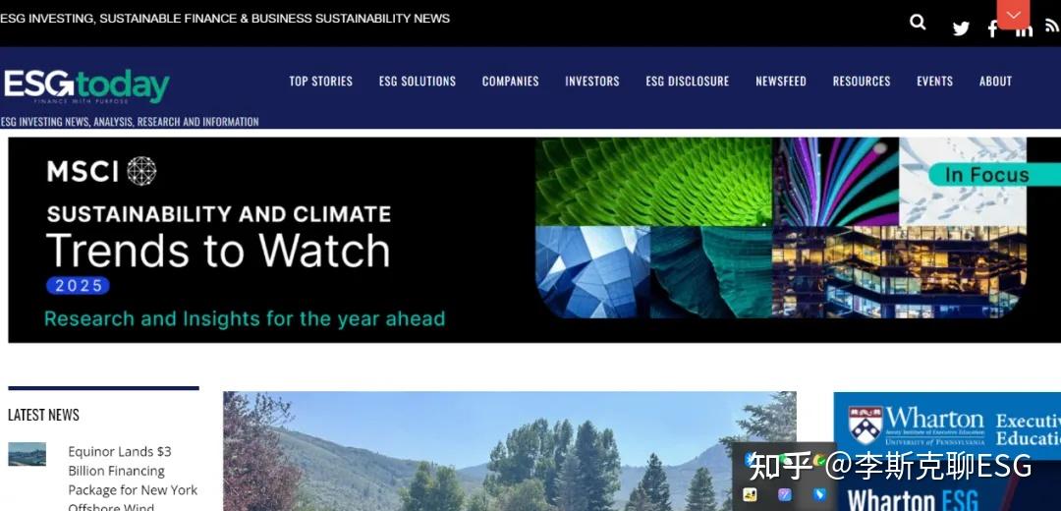Open the Resources menu
Image resolution: width=1061 pixels, height=511 pixels.
point(862,82)
